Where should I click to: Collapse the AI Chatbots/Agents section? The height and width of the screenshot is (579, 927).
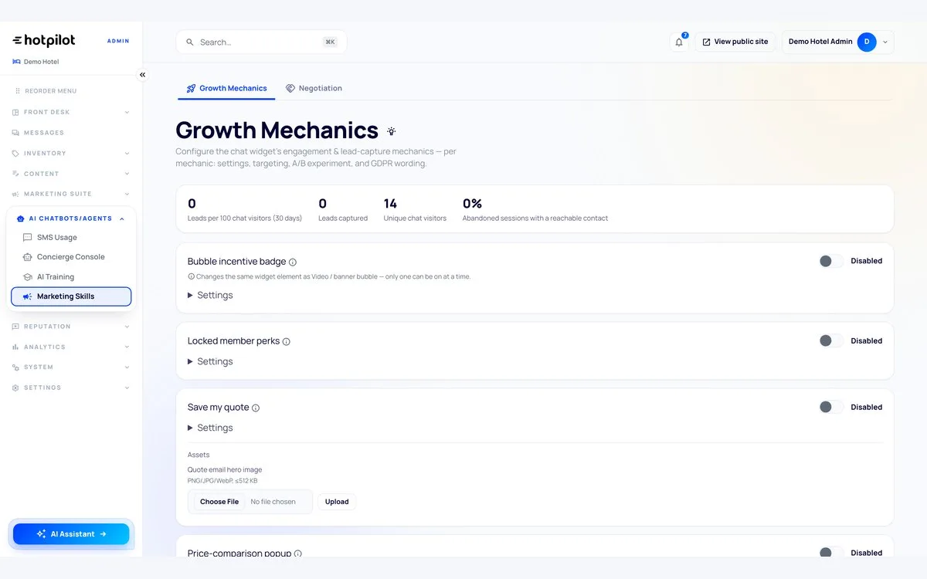71,219
